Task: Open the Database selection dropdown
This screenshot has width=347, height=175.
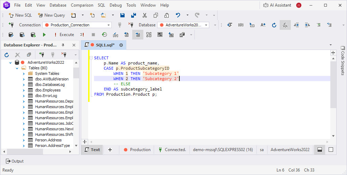Action: point(206,25)
